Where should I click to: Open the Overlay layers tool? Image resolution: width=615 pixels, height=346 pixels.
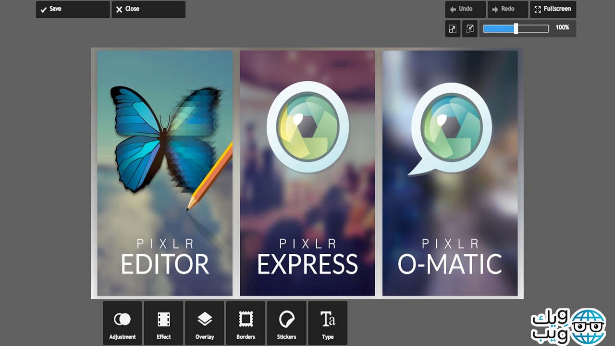(x=205, y=323)
